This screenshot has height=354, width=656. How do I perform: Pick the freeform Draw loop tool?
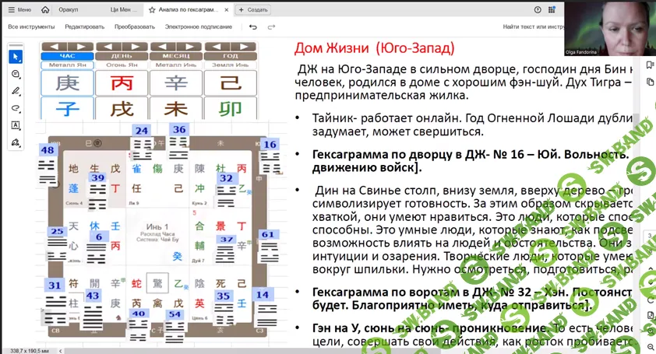16,108
